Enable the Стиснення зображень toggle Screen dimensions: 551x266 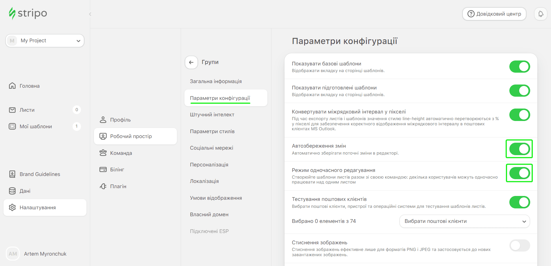(x=519, y=245)
